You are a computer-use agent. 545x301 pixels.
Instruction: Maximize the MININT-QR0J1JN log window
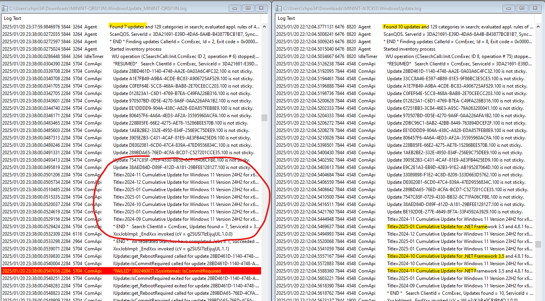(248, 8)
